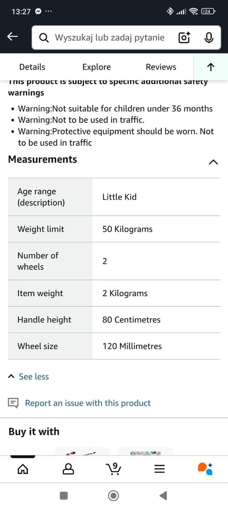Image resolution: width=228 pixels, height=509 pixels.
Task: Open the account profile icon
Action: click(x=68, y=468)
